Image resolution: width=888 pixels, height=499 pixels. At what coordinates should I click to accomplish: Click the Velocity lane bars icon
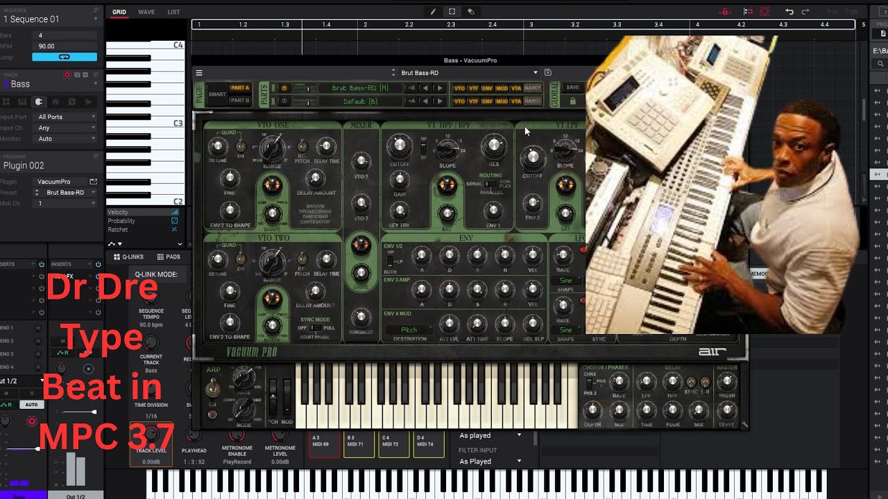coord(174,212)
